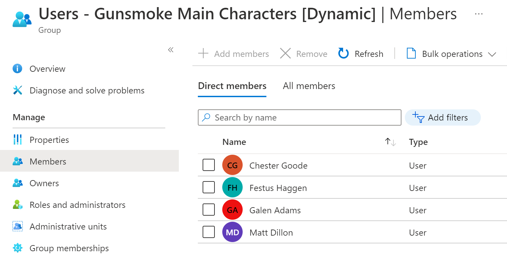
Task: Click Galen Adams's red avatar circle
Action: click(x=232, y=210)
